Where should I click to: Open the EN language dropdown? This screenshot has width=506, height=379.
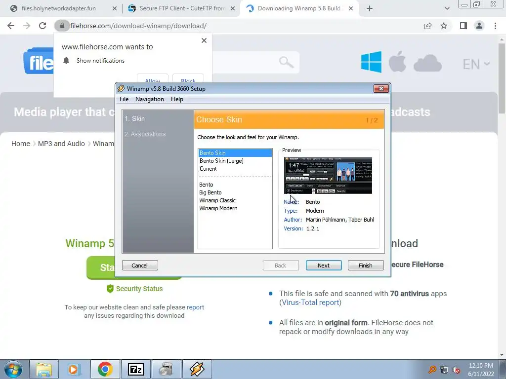[476, 64]
